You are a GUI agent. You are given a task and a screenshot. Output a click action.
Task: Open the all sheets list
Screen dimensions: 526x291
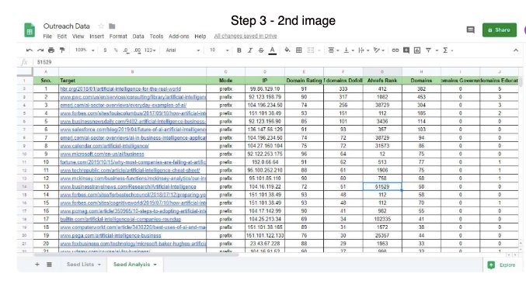[49, 265]
